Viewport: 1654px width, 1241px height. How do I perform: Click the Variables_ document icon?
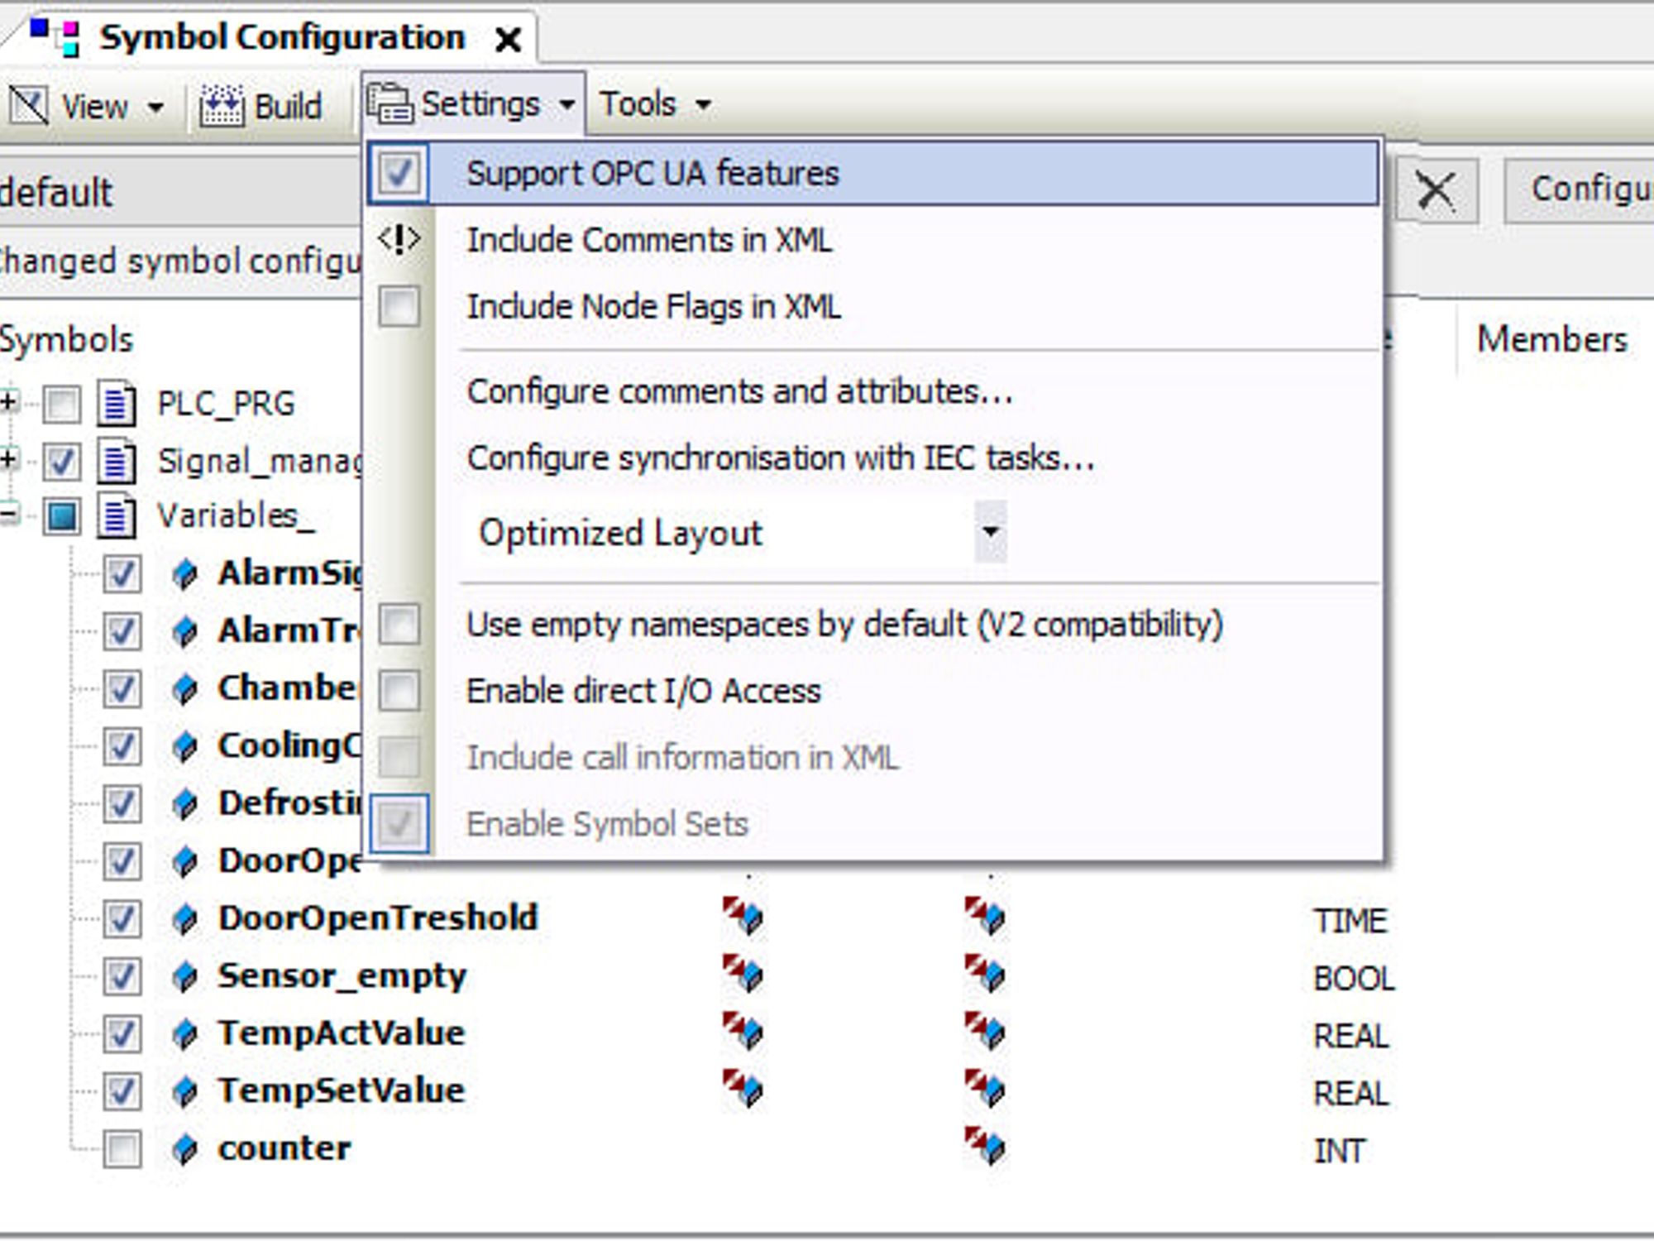pos(116,516)
